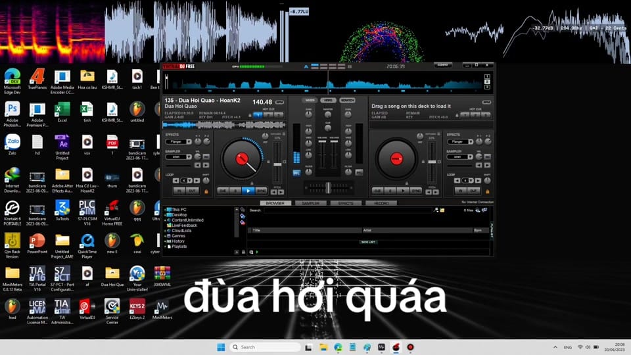Open left deck Flanger effects dropdown
Viewport: 631px width, 355px height.
pyautogui.click(x=189, y=142)
